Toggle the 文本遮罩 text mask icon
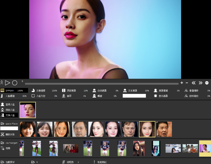 pyautogui.click(x=125, y=91)
